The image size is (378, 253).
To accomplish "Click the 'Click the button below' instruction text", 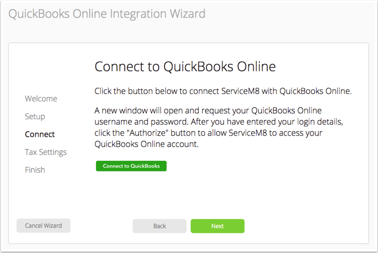I will coord(223,91).
